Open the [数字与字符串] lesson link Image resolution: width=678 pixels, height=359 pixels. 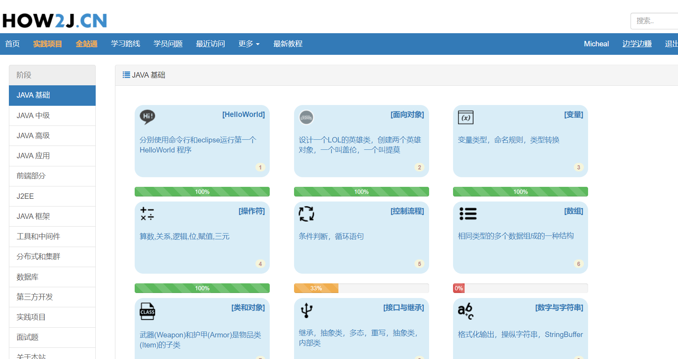pos(559,308)
